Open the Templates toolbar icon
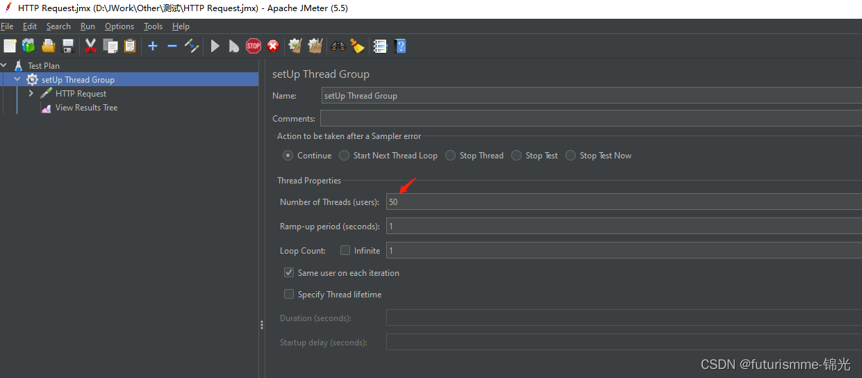Image resolution: width=862 pixels, height=378 pixels. (28, 46)
